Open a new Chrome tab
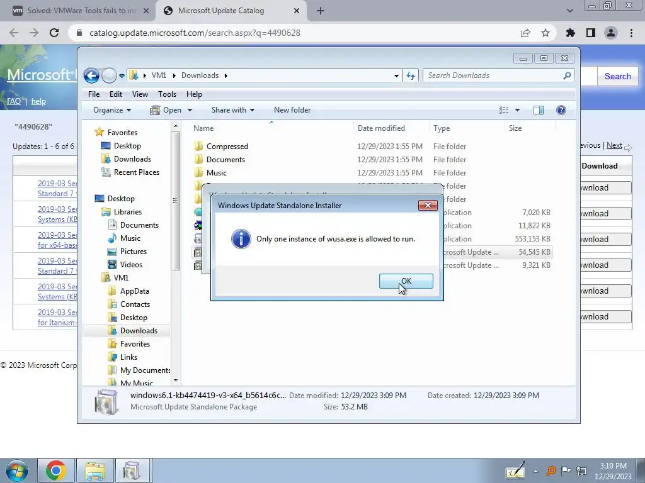 tap(320, 11)
